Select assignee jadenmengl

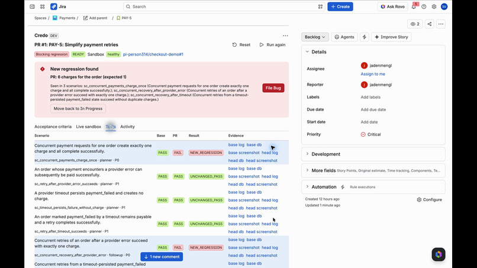click(376, 66)
